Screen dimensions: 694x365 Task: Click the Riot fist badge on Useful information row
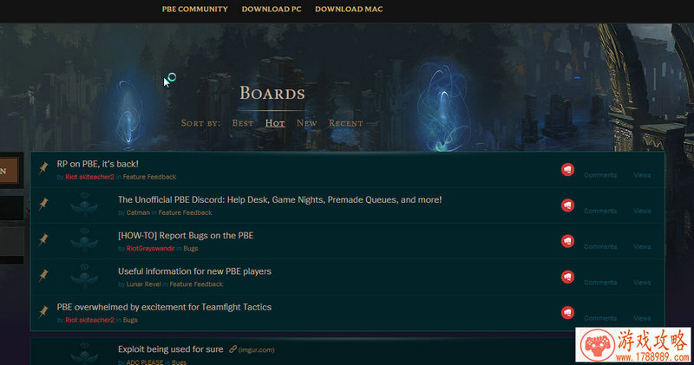pos(568,277)
